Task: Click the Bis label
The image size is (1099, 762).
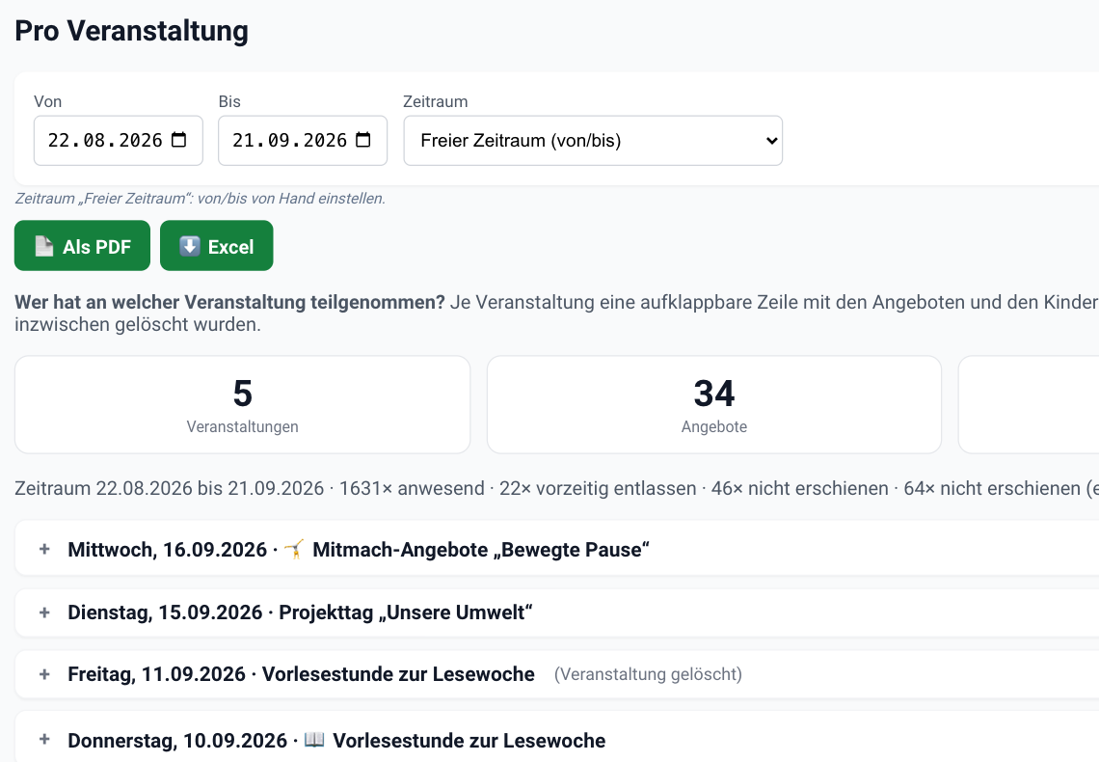Action: [229, 101]
